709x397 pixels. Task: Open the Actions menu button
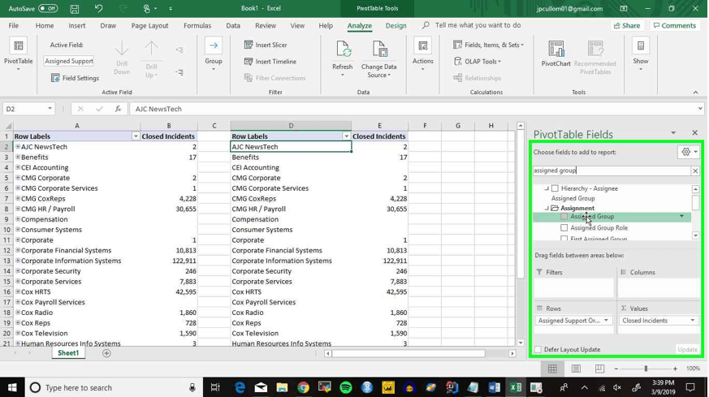(423, 55)
